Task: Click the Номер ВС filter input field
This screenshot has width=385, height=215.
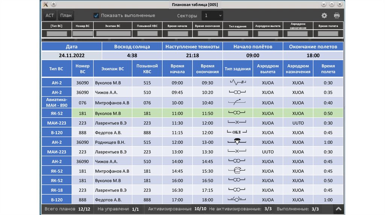Action: 83,33
